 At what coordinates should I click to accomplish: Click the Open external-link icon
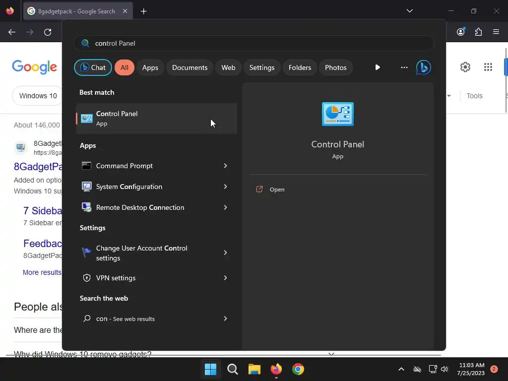(x=259, y=189)
